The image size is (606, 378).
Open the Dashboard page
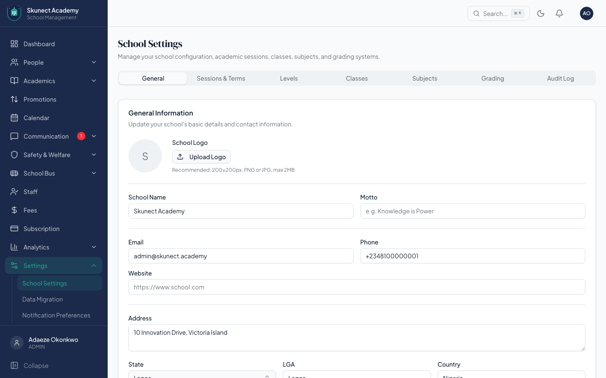pyautogui.click(x=54, y=44)
